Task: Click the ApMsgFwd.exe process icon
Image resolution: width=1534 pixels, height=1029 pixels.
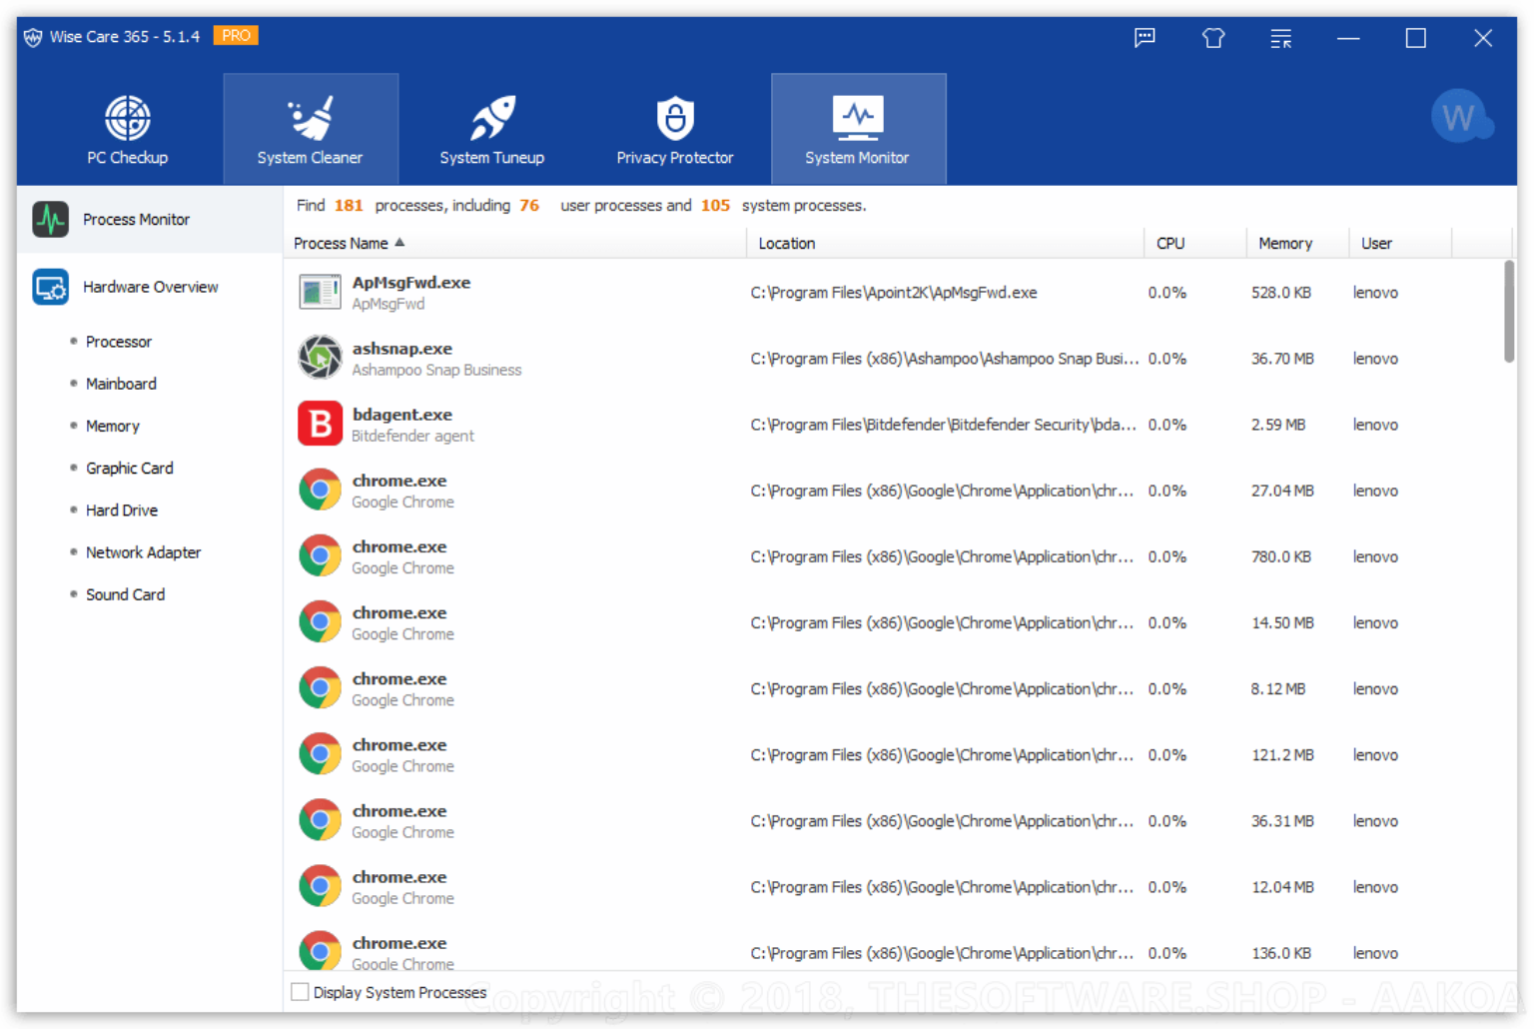Action: tap(320, 293)
